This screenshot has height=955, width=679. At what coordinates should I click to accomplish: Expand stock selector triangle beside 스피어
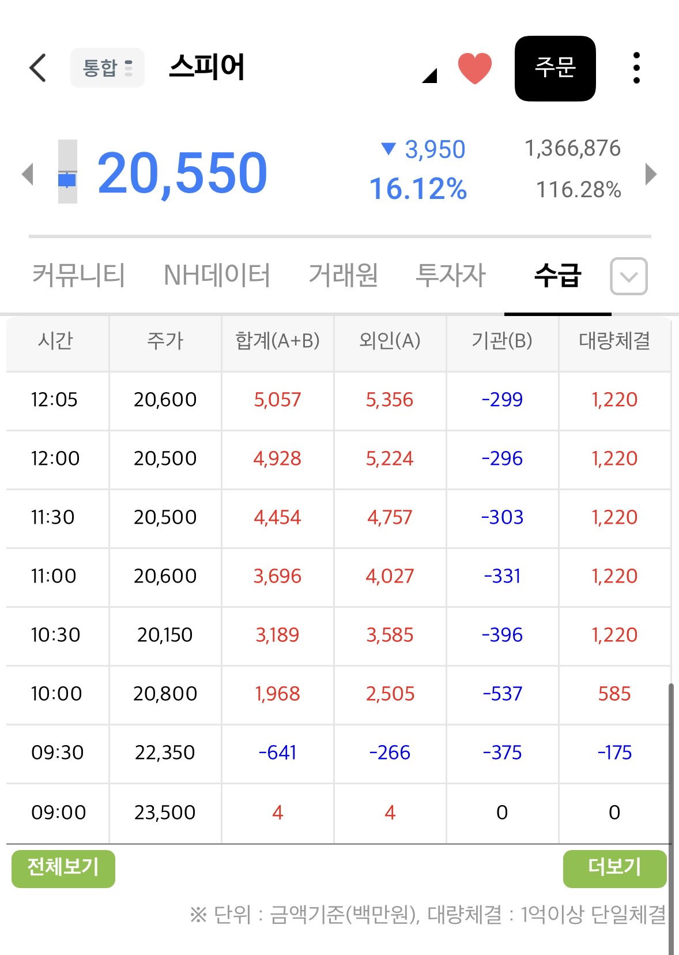(x=429, y=76)
